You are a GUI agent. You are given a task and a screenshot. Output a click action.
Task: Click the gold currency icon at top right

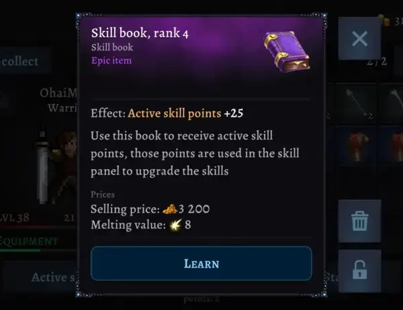click(x=384, y=20)
